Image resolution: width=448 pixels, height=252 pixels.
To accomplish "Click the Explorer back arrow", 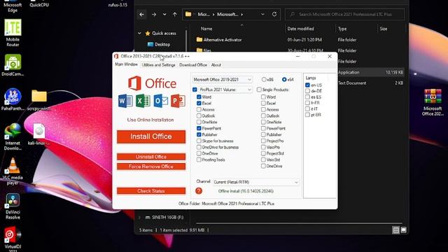I will pos(141,14).
